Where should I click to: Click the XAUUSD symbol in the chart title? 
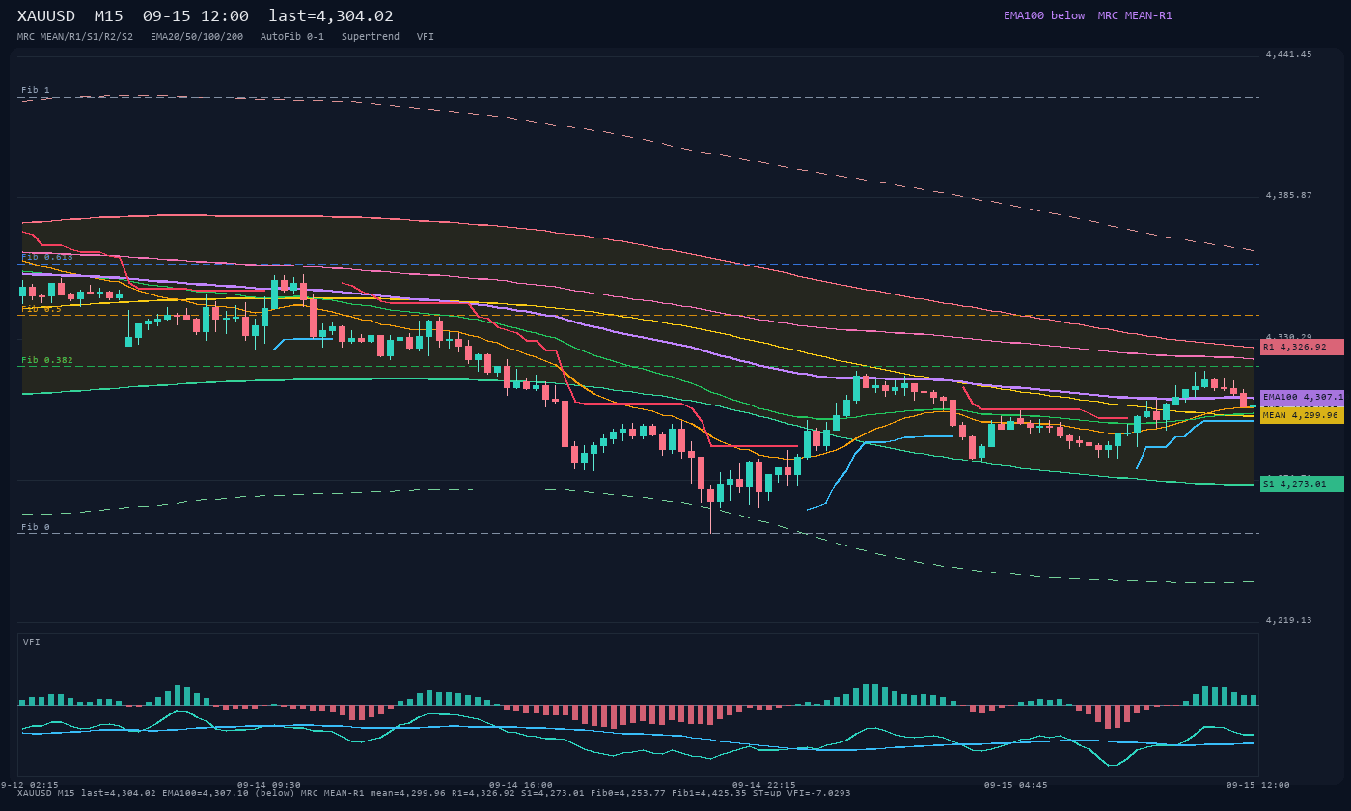46,16
